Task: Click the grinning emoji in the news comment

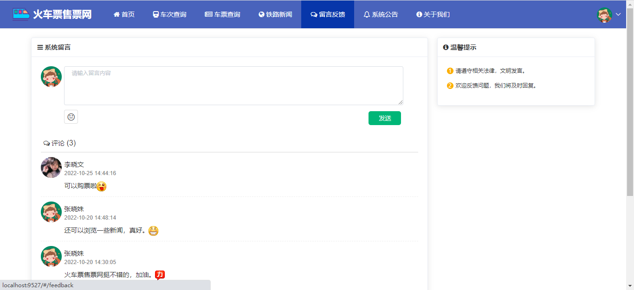Action: pyautogui.click(x=154, y=231)
